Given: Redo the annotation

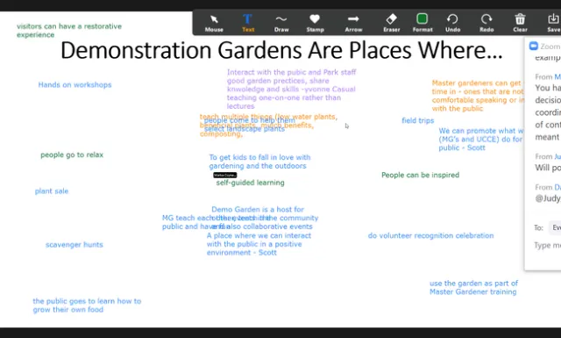Looking at the screenshot, I should [x=486, y=24].
